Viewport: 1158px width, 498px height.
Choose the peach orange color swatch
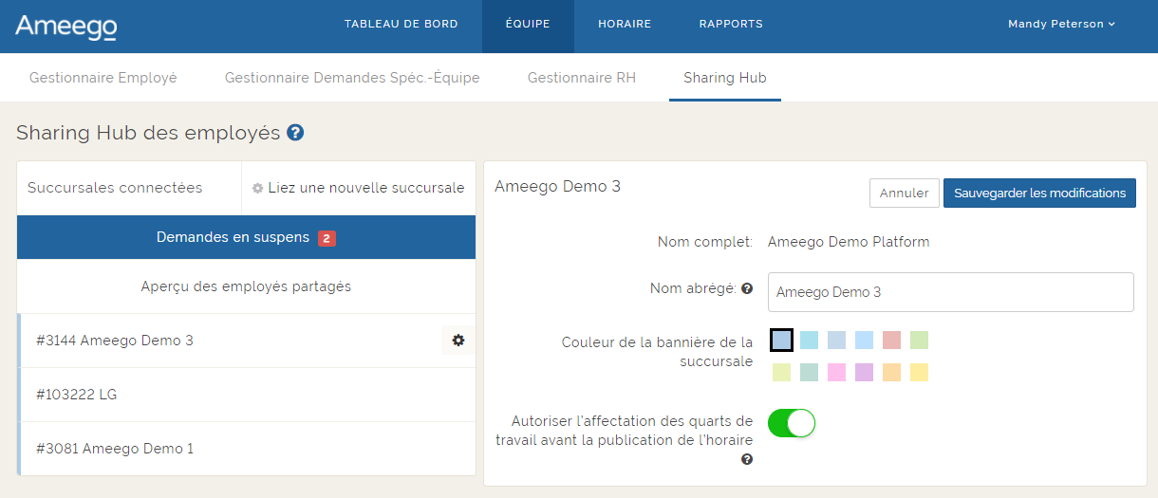pyautogui.click(x=891, y=372)
